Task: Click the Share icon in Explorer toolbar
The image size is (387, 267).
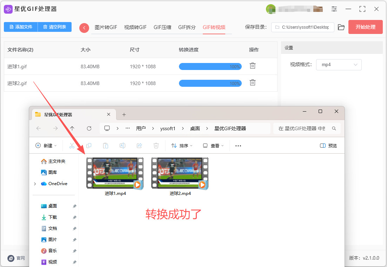Action: [x=139, y=146]
